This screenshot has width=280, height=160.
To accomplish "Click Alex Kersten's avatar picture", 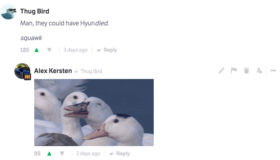I will click(x=22, y=71).
